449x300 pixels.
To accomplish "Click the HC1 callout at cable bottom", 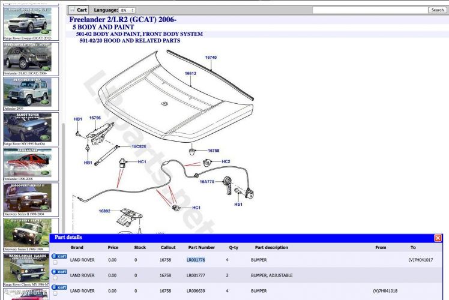I will [196, 208].
